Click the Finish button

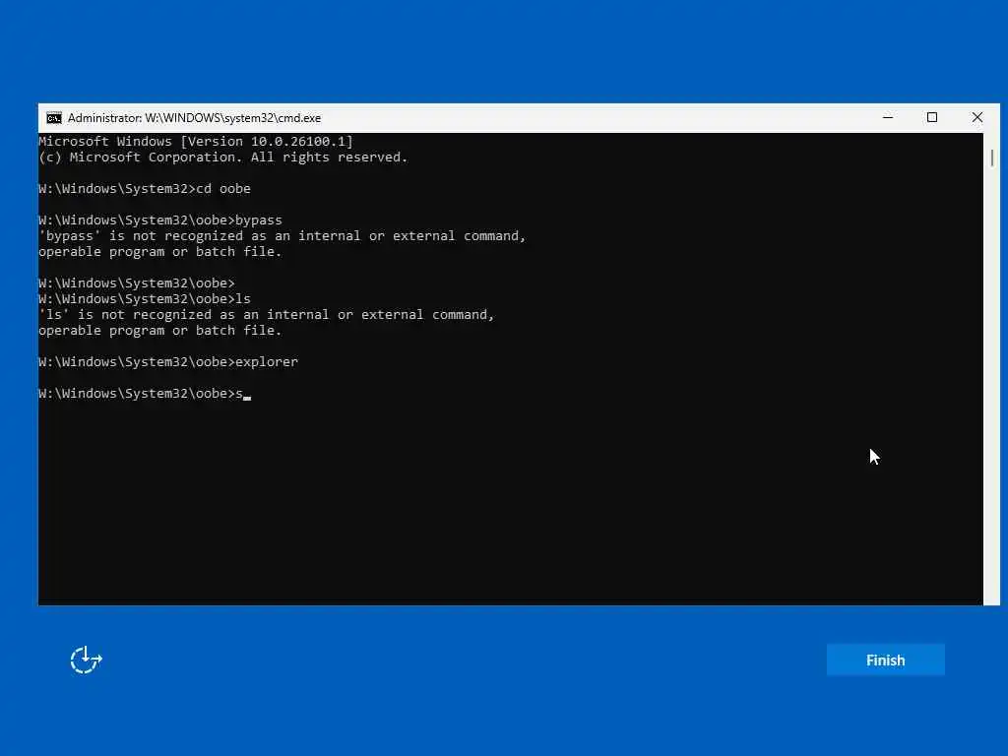pyautogui.click(x=885, y=660)
